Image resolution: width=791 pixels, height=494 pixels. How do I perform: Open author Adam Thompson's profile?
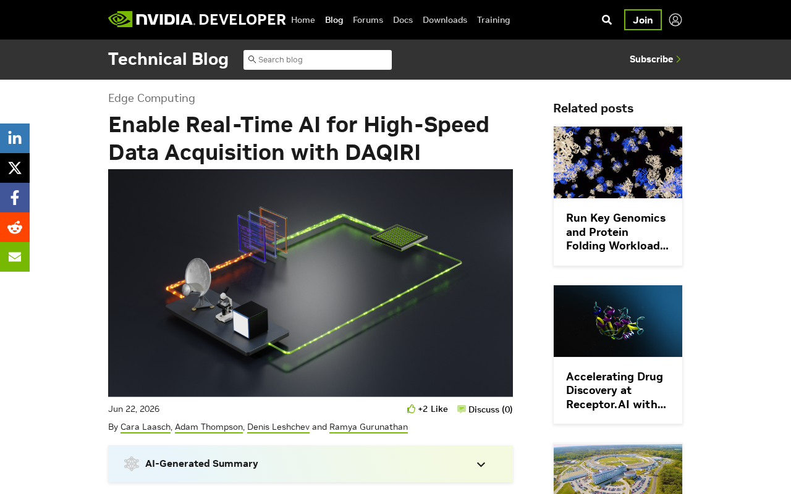(209, 427)
